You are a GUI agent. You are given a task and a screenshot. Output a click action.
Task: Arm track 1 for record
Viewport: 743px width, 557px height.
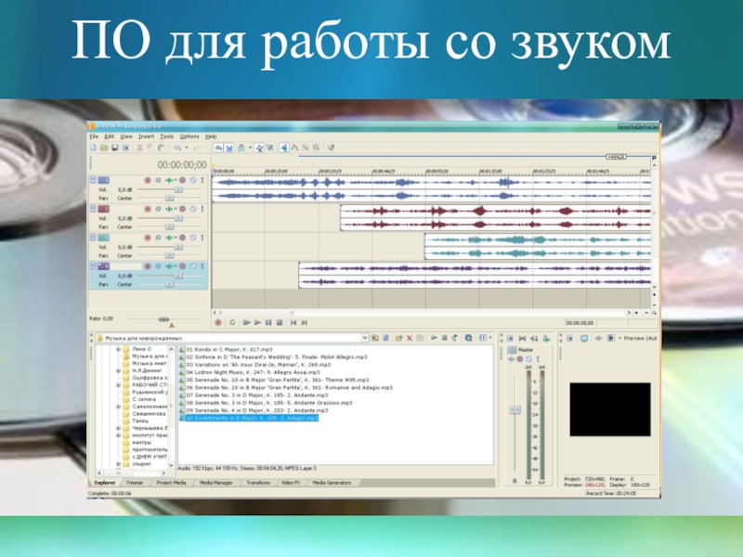click(147, 179)
